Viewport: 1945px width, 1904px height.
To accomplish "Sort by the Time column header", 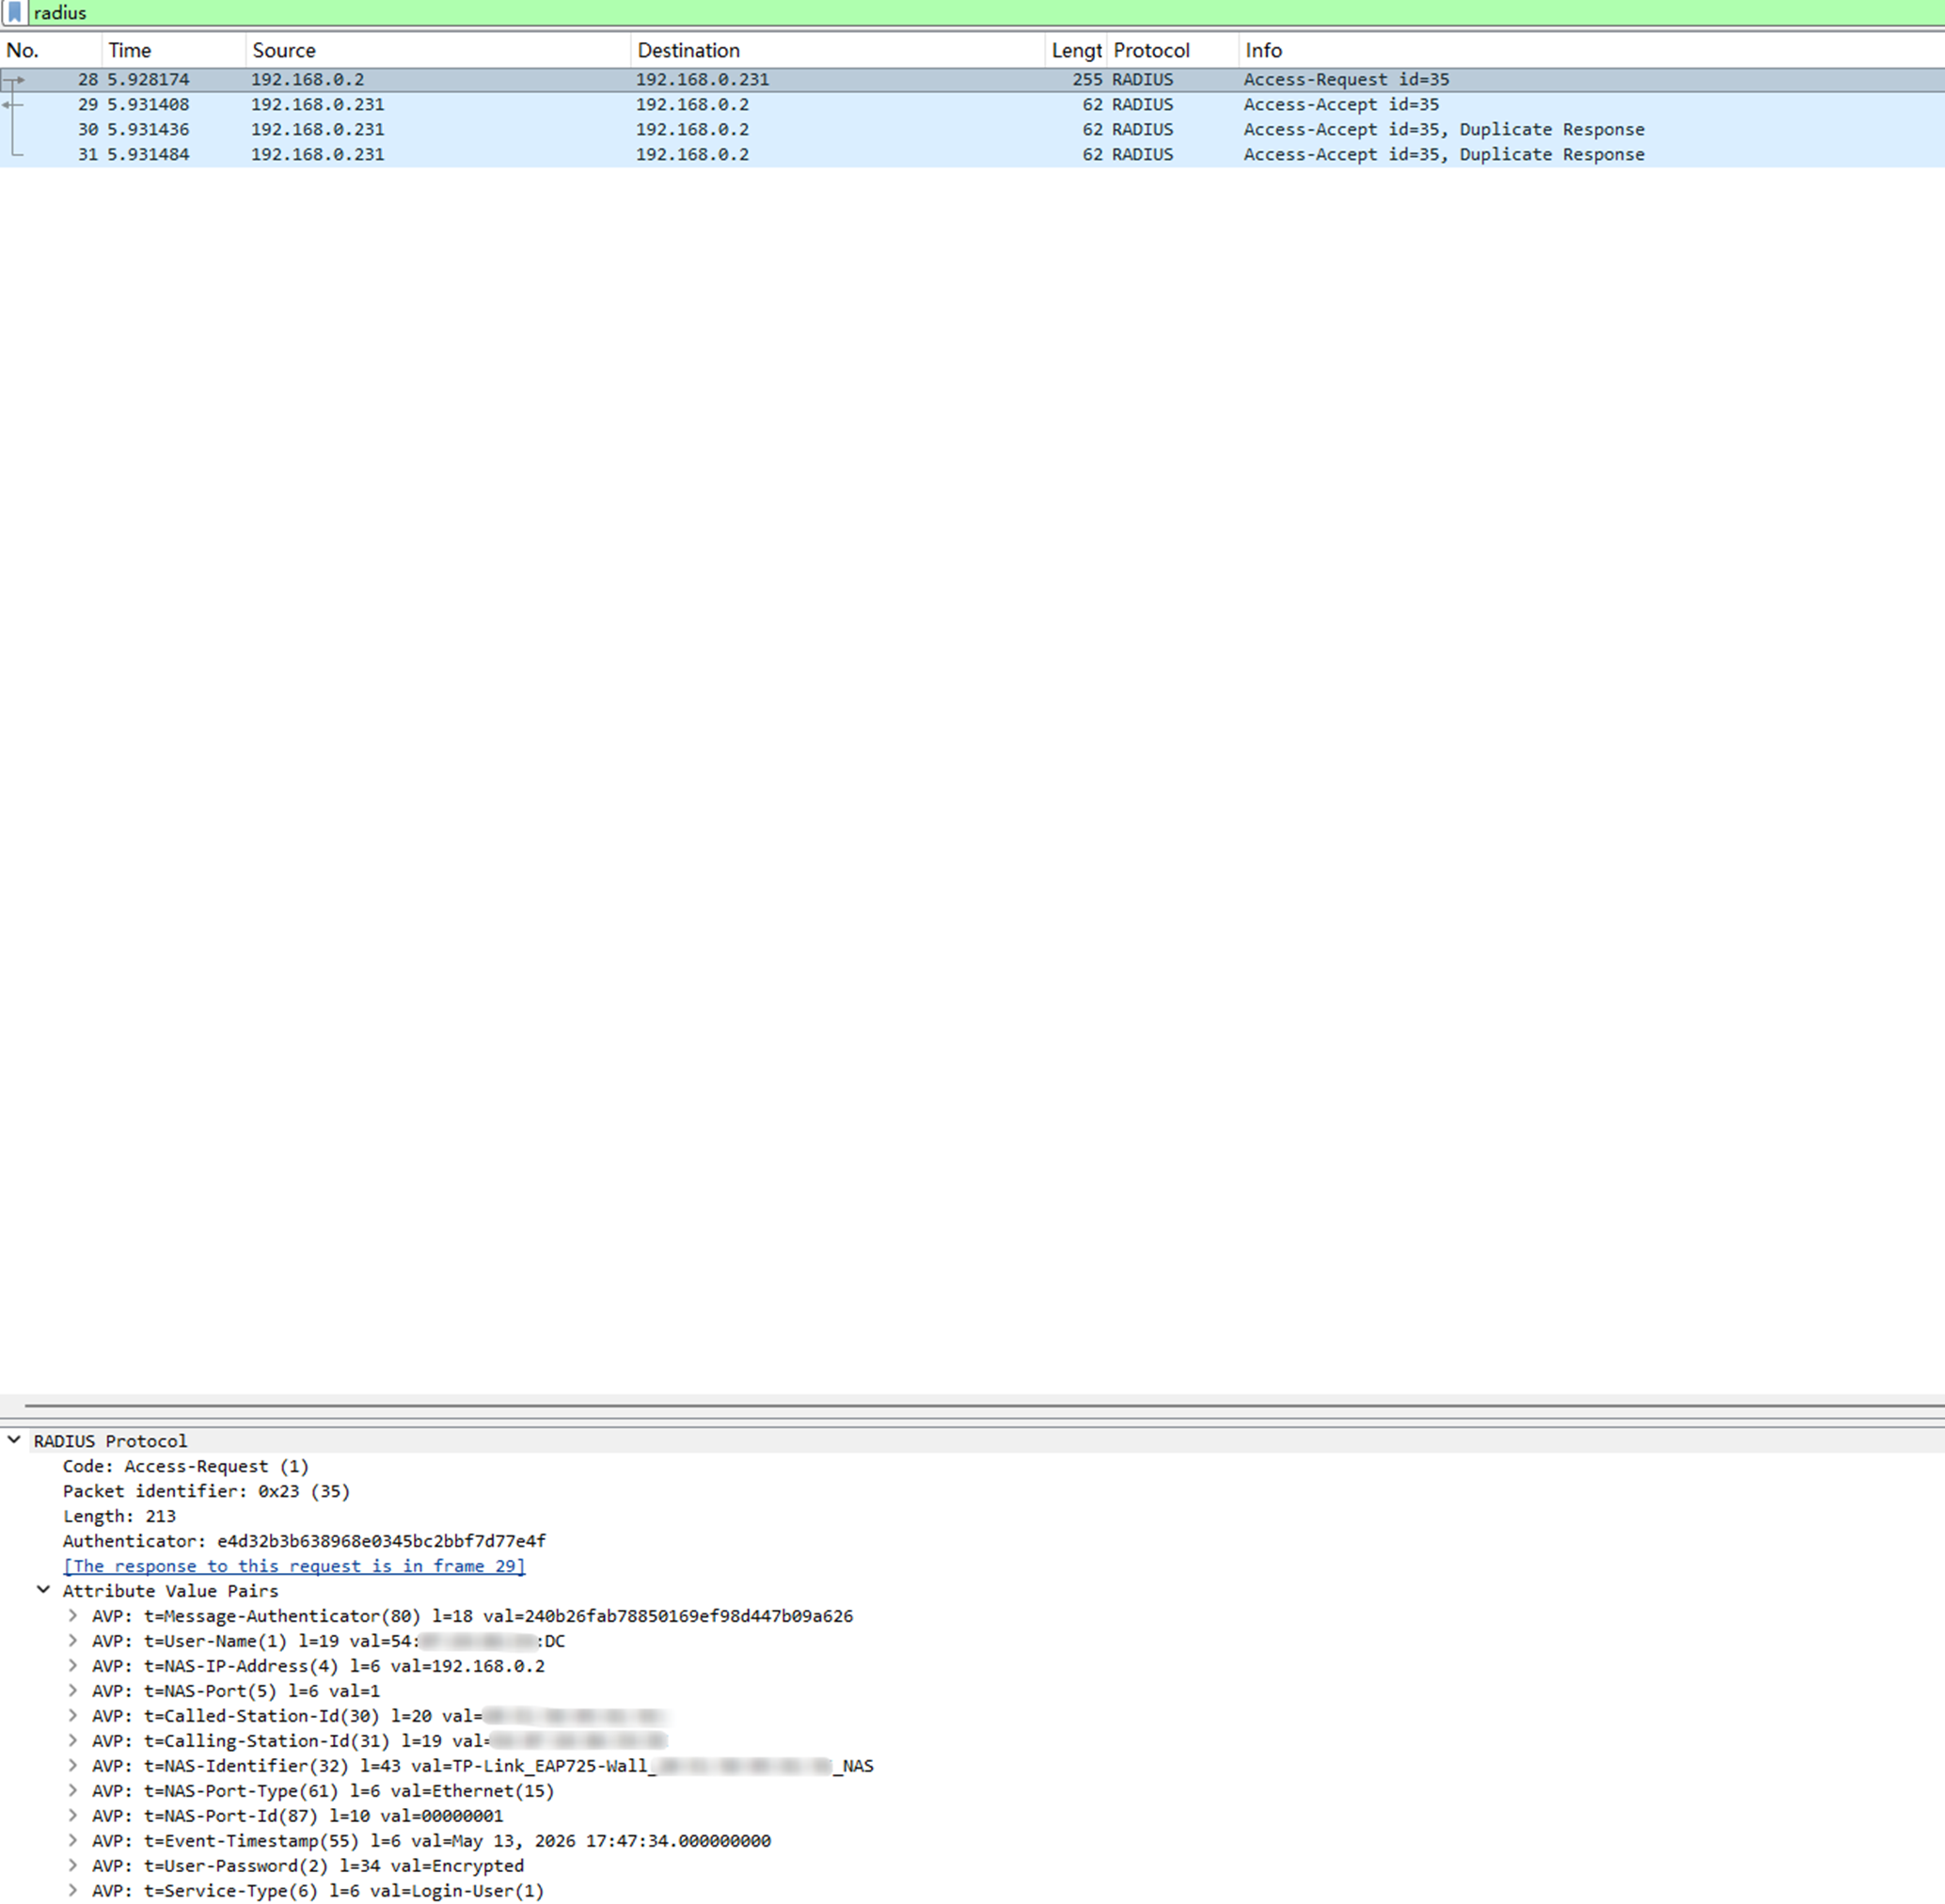I will [173, 50].
